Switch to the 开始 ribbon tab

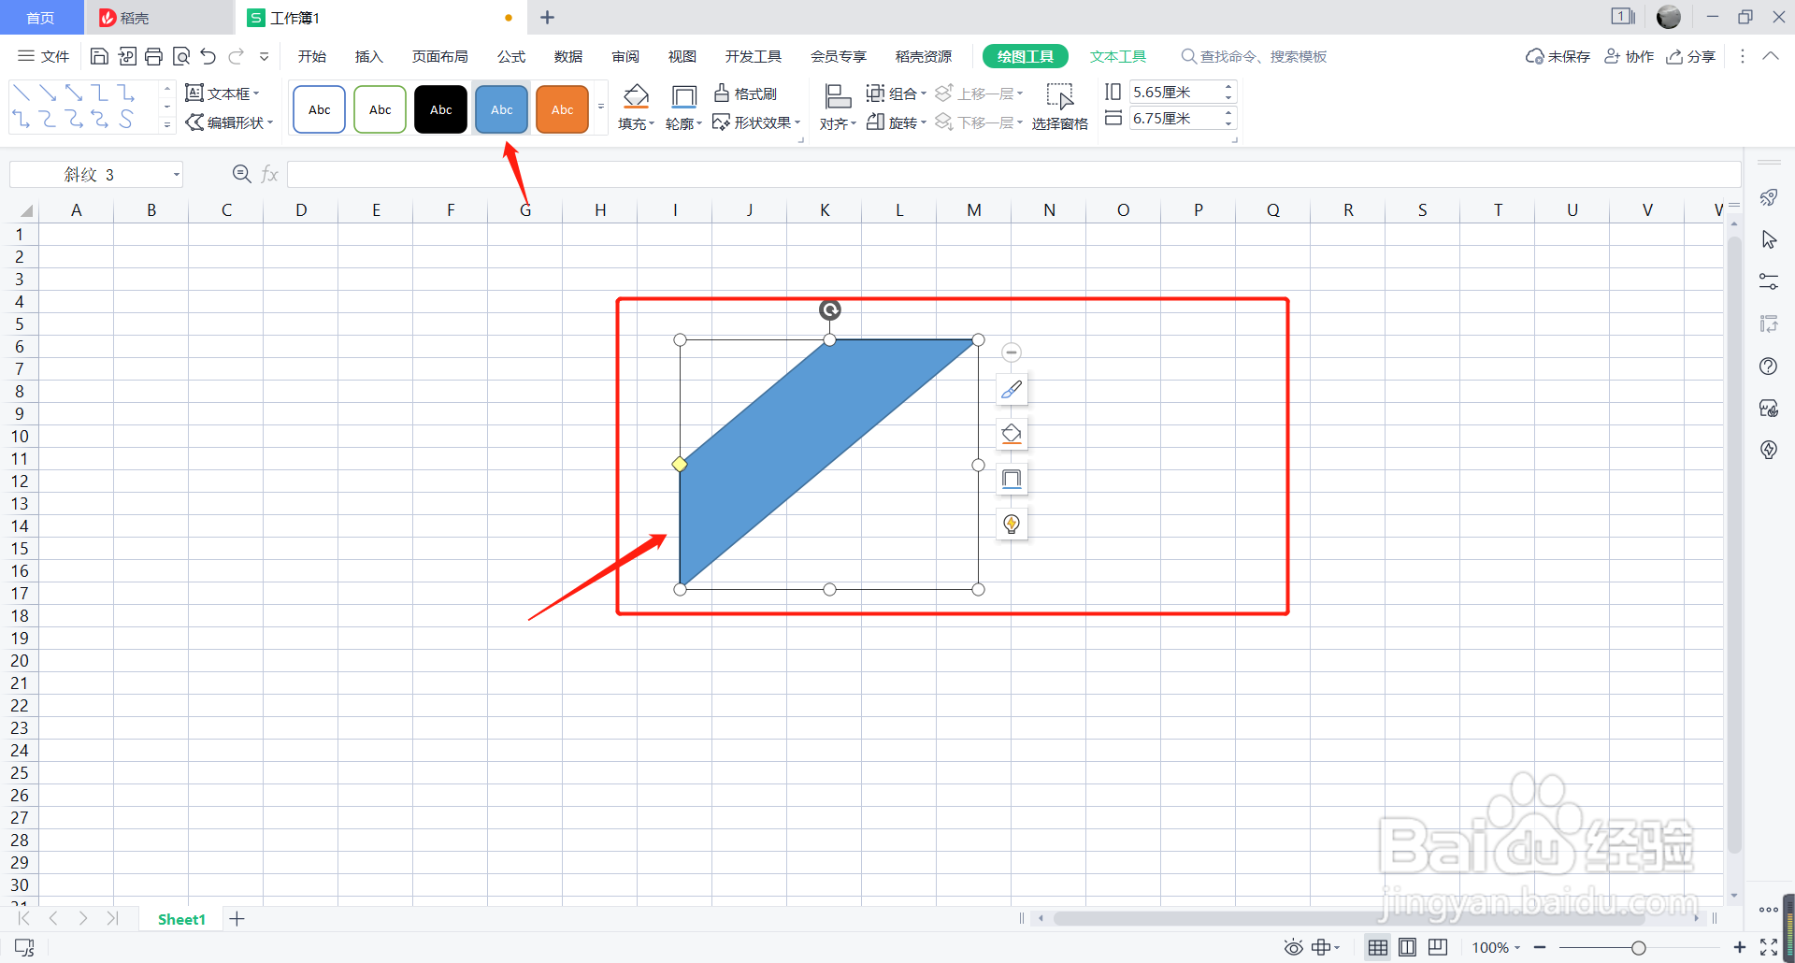click(x=311, y=56)
